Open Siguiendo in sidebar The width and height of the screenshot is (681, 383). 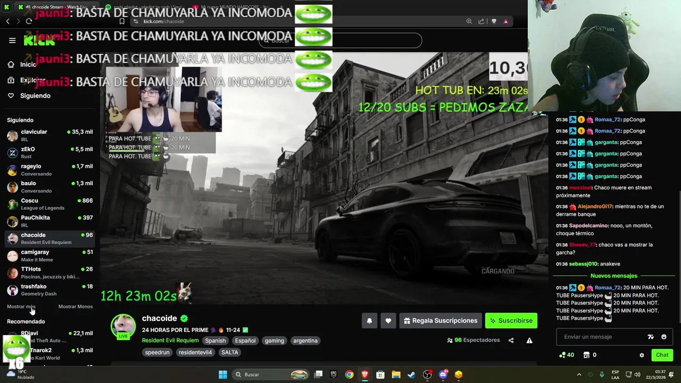tap(29, 96)
